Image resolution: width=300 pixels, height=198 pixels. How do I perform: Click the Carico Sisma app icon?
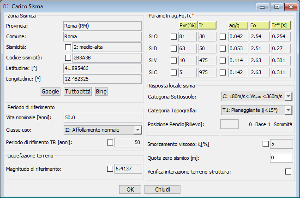tap(6, 6)
